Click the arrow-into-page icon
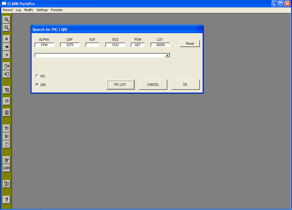292x210 pixels. point(7,74)
